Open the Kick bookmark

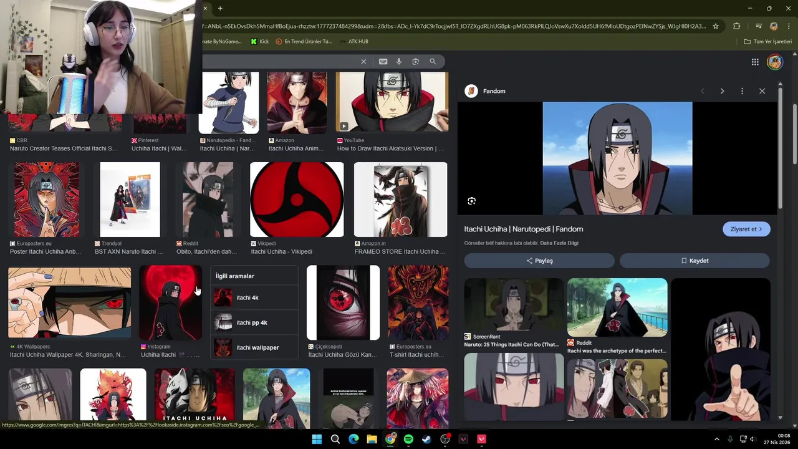(259, 41)
